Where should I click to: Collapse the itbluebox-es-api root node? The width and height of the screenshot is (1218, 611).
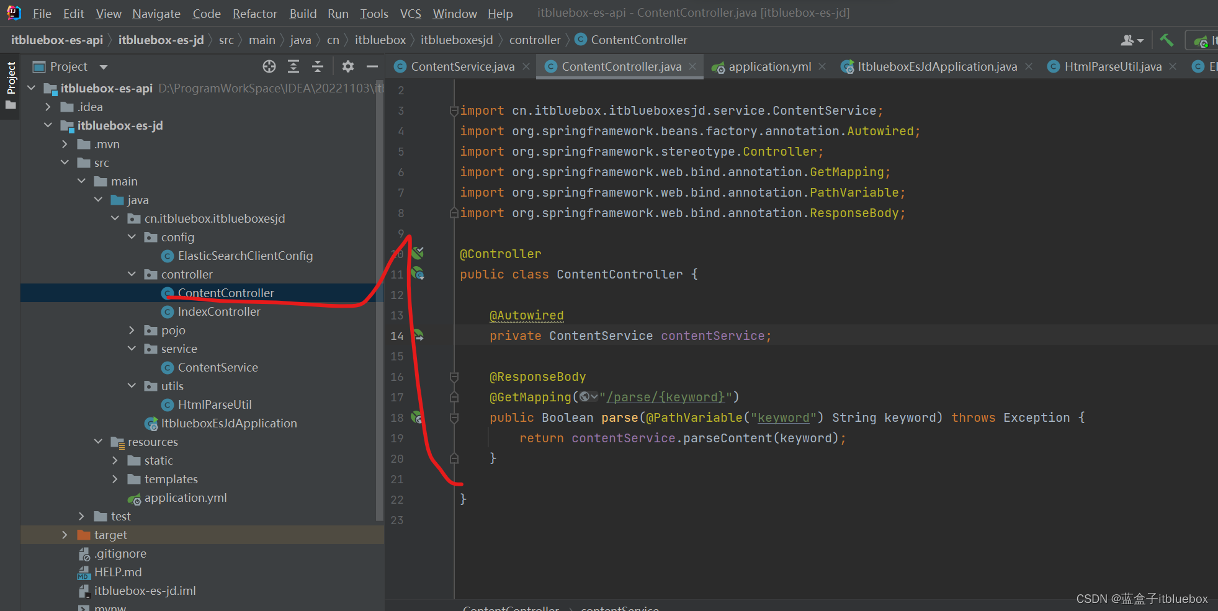(x=32, y=88)
